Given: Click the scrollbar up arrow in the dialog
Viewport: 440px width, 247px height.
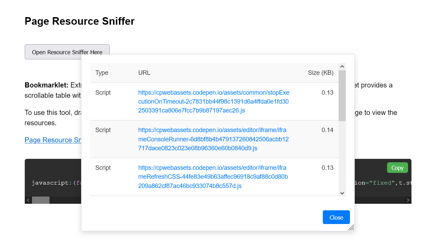Looking at the screenshot, I should tap(342, 66).
